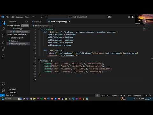Open the Edit menu

tap(12, 17)
